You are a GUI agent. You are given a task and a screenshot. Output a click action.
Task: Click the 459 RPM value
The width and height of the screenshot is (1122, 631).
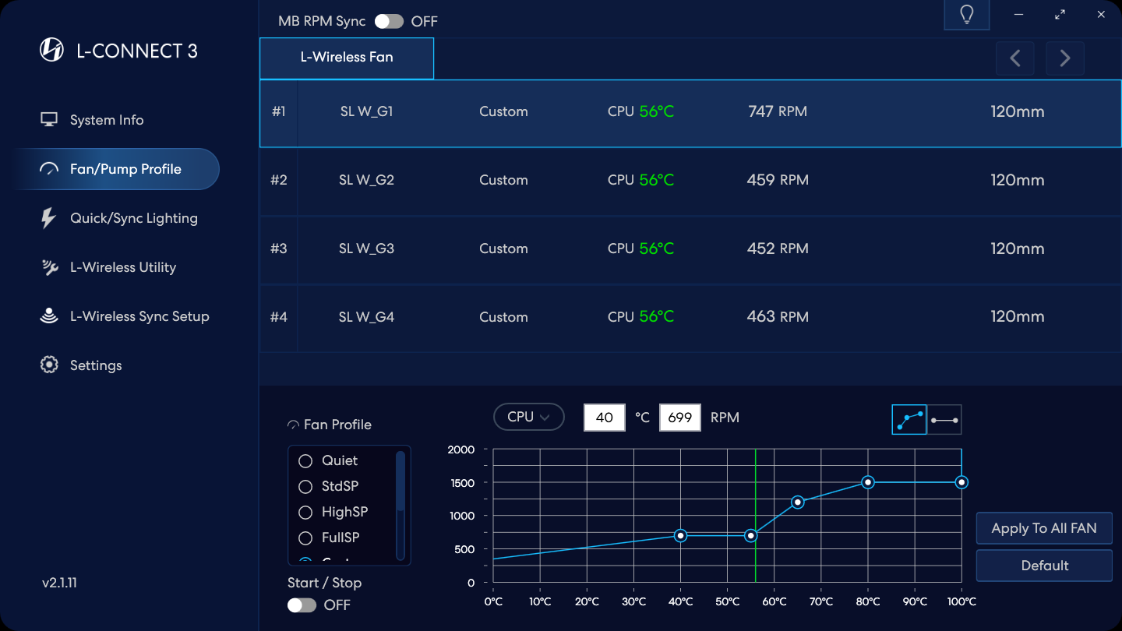point(778,180)
